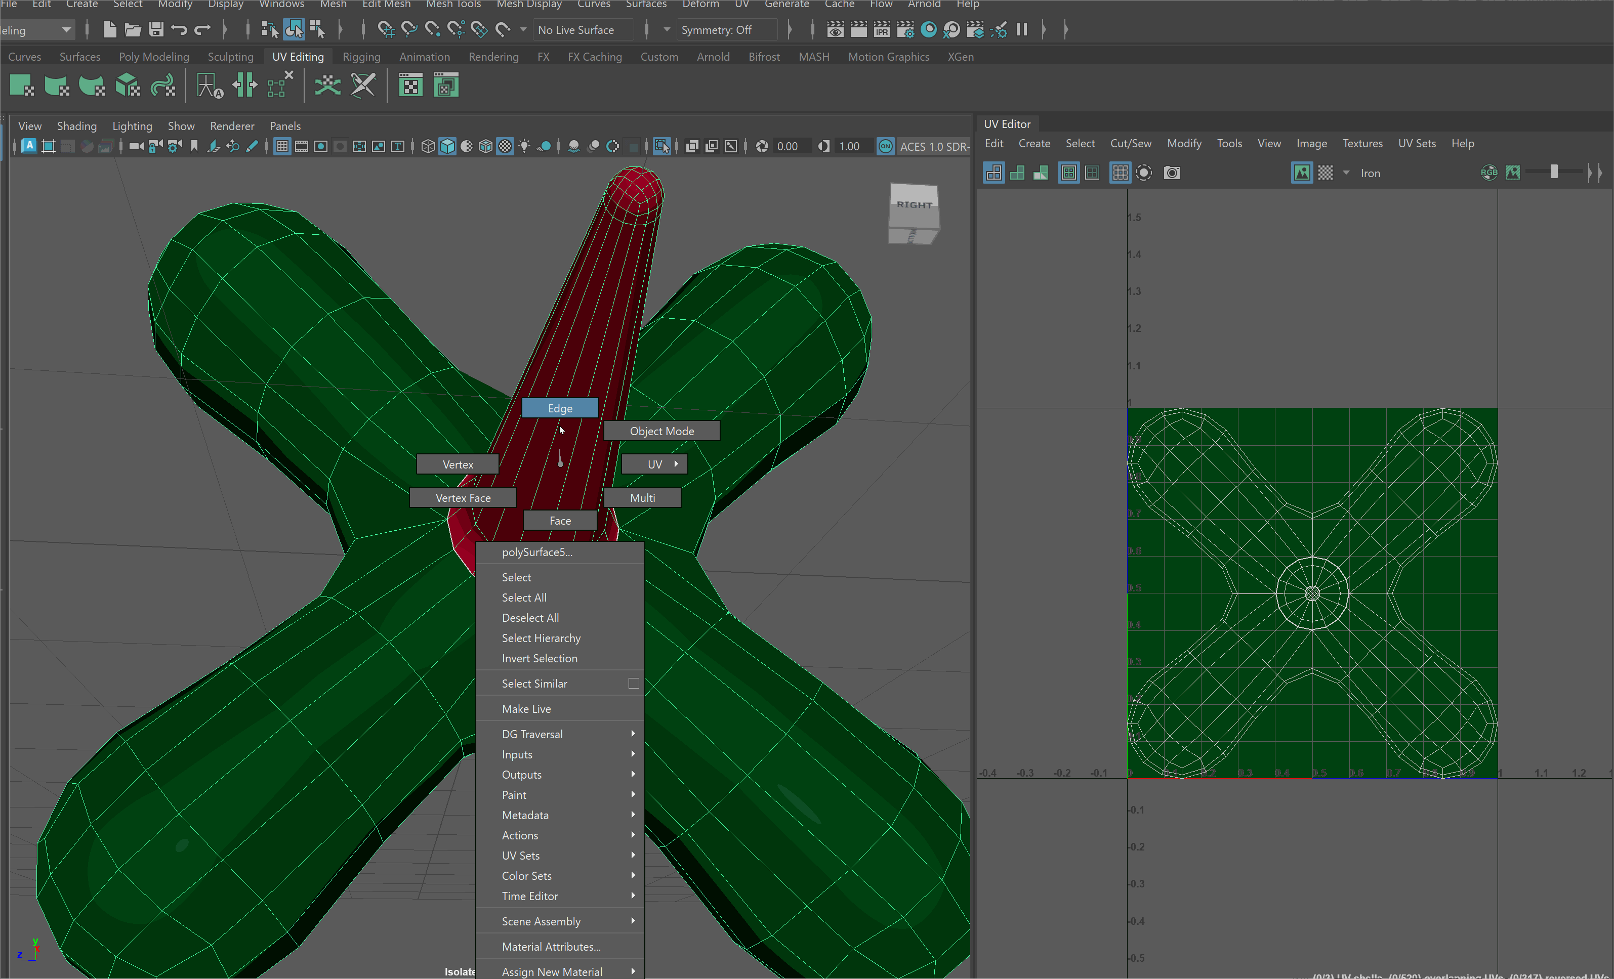Click the UV snapshot camera icon
The width and height of the screenshot is (1614, 979).
pyautogui.click(x=1172, y=173)
